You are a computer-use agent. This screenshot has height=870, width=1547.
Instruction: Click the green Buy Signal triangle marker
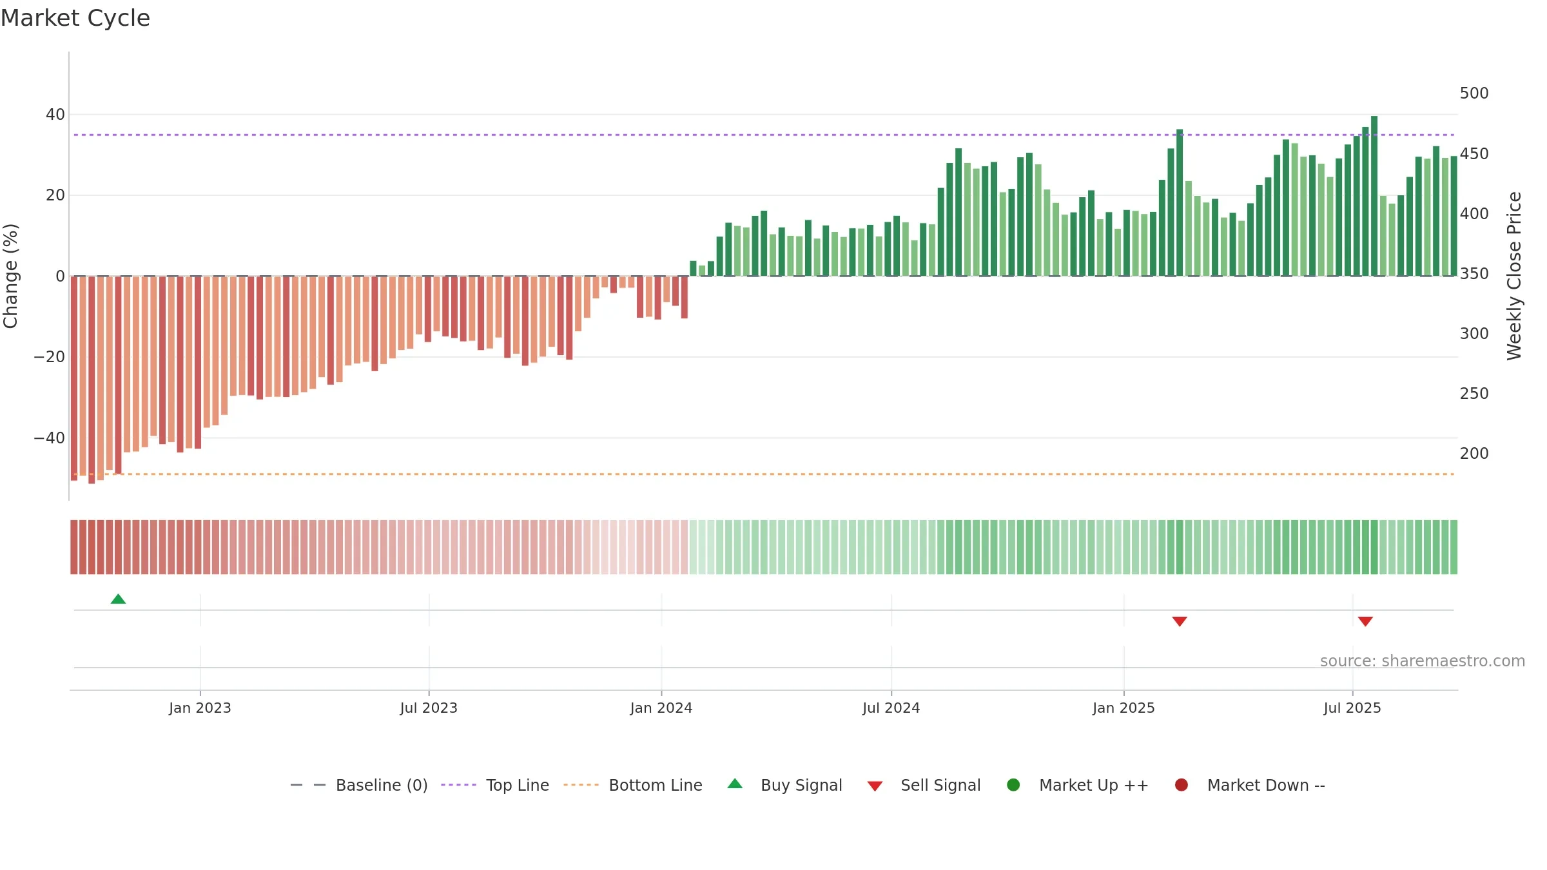(x=118, y=599)
